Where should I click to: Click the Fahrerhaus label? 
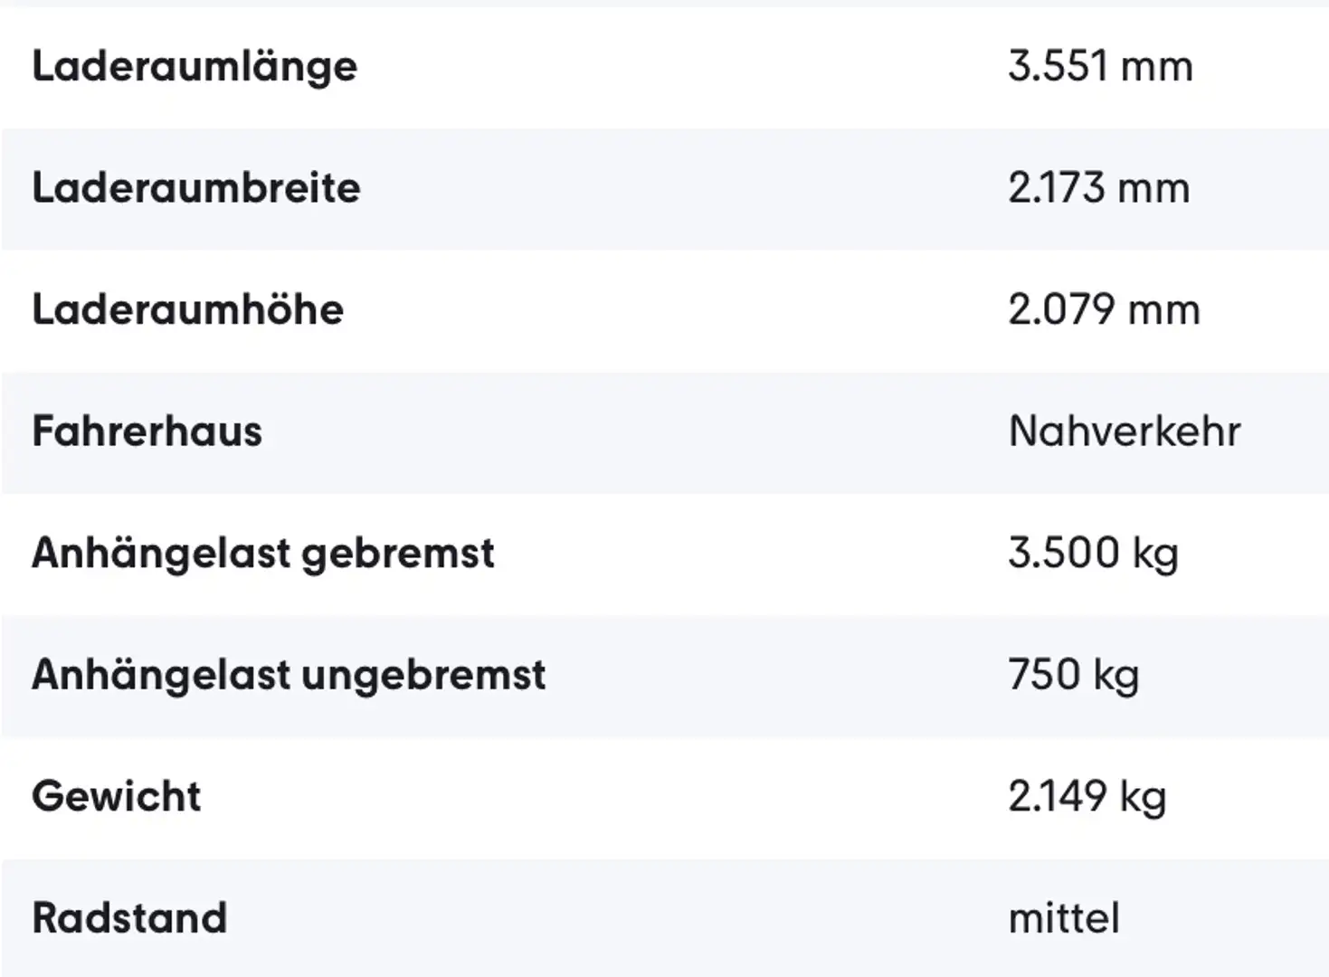point(147,432)
